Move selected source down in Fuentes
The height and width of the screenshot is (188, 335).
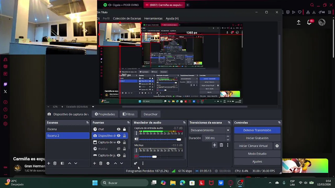pos(121,163)
